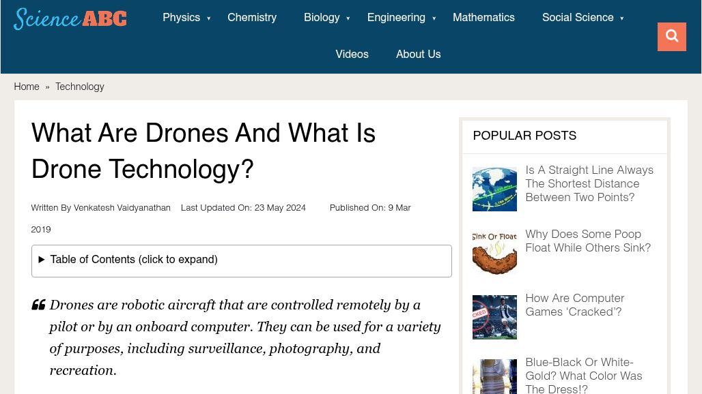Image resolution: width=702 pixels, height=394 pixels.
Task: Open 'How Are Computer Games Cracked?' article
Action: coord(574,305)
